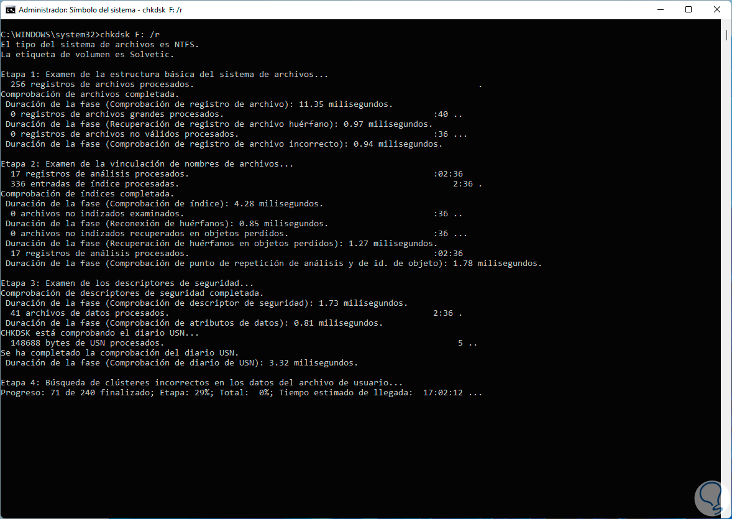
Task: Click line with 'Comprobación de índice): 4.28 milisegundos'
Action: [164, 204]
